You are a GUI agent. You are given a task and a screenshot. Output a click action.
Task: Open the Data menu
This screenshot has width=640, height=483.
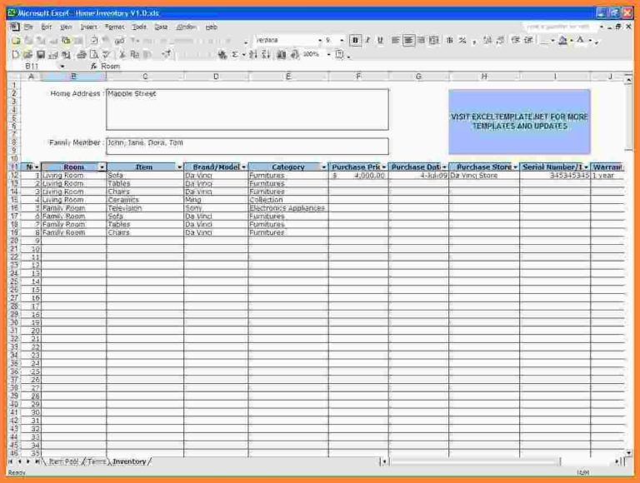[x=161, y=27]
